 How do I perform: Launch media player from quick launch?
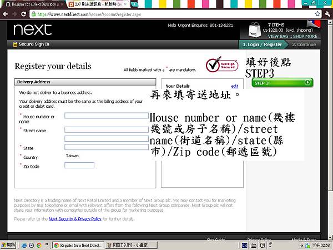[32, 246]
